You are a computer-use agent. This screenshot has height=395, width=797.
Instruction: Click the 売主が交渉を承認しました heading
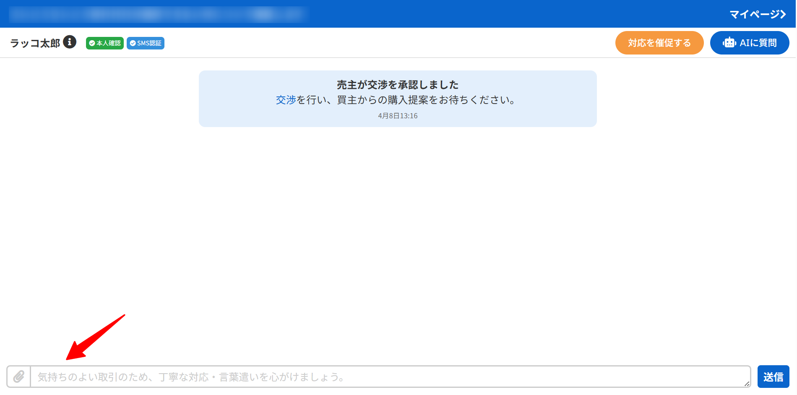tap(397, 85)
